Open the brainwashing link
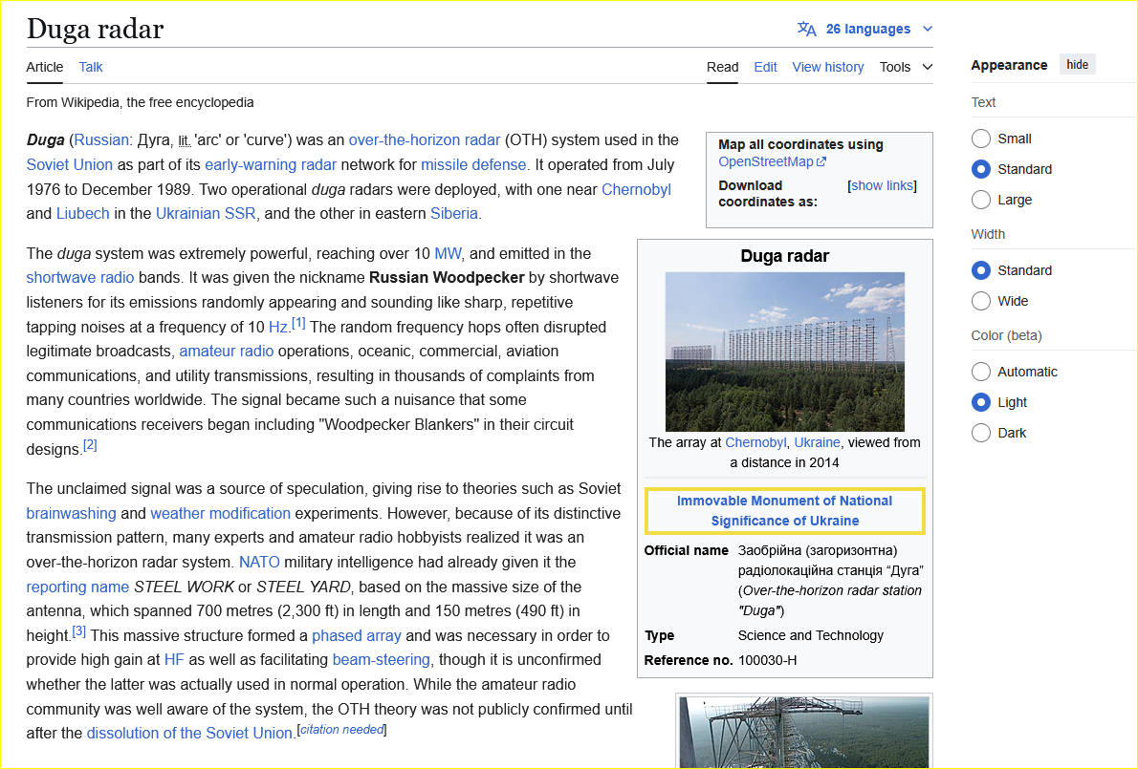This screenshot has height=769, width=1138. [x=71, y=513]
